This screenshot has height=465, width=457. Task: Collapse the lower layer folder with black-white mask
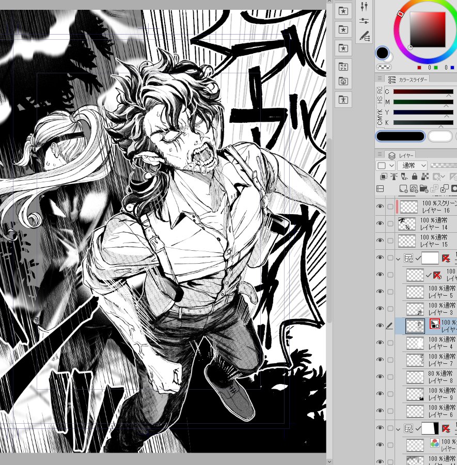(x=399, y=428)
